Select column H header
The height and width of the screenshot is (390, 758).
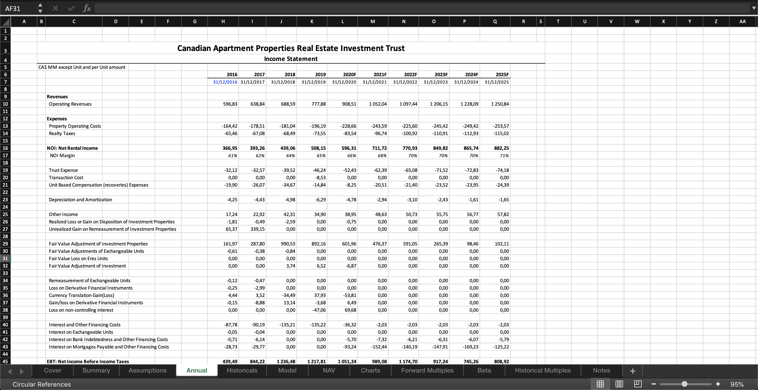pyautogui.click(x=223, y=22)
